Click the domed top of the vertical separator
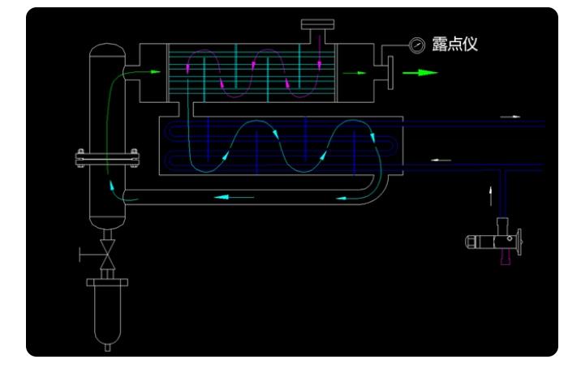Image resolution: width=581 pixels, height=368 pixels. [x=106, y=52]
